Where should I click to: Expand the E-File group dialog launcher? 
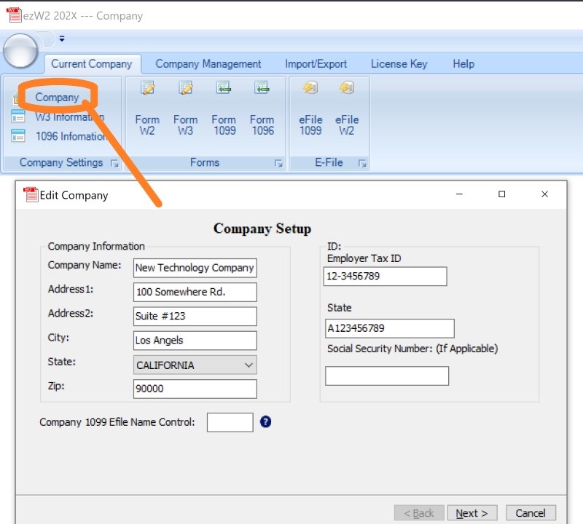coord(362,164)
